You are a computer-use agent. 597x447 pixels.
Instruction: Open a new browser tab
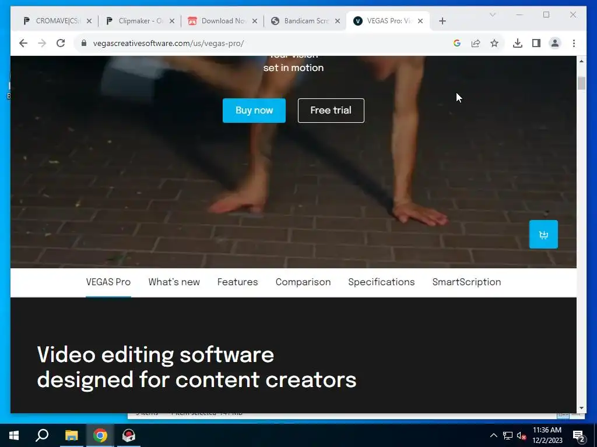(x=442, y=21)
